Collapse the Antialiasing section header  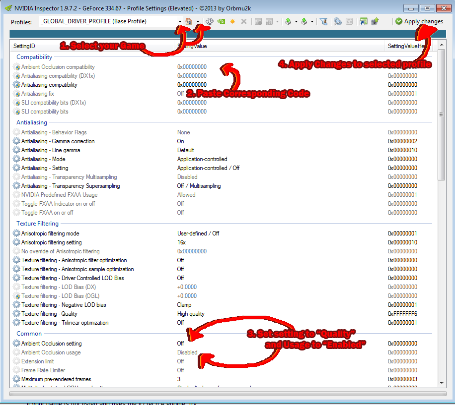tap(32, 122)
